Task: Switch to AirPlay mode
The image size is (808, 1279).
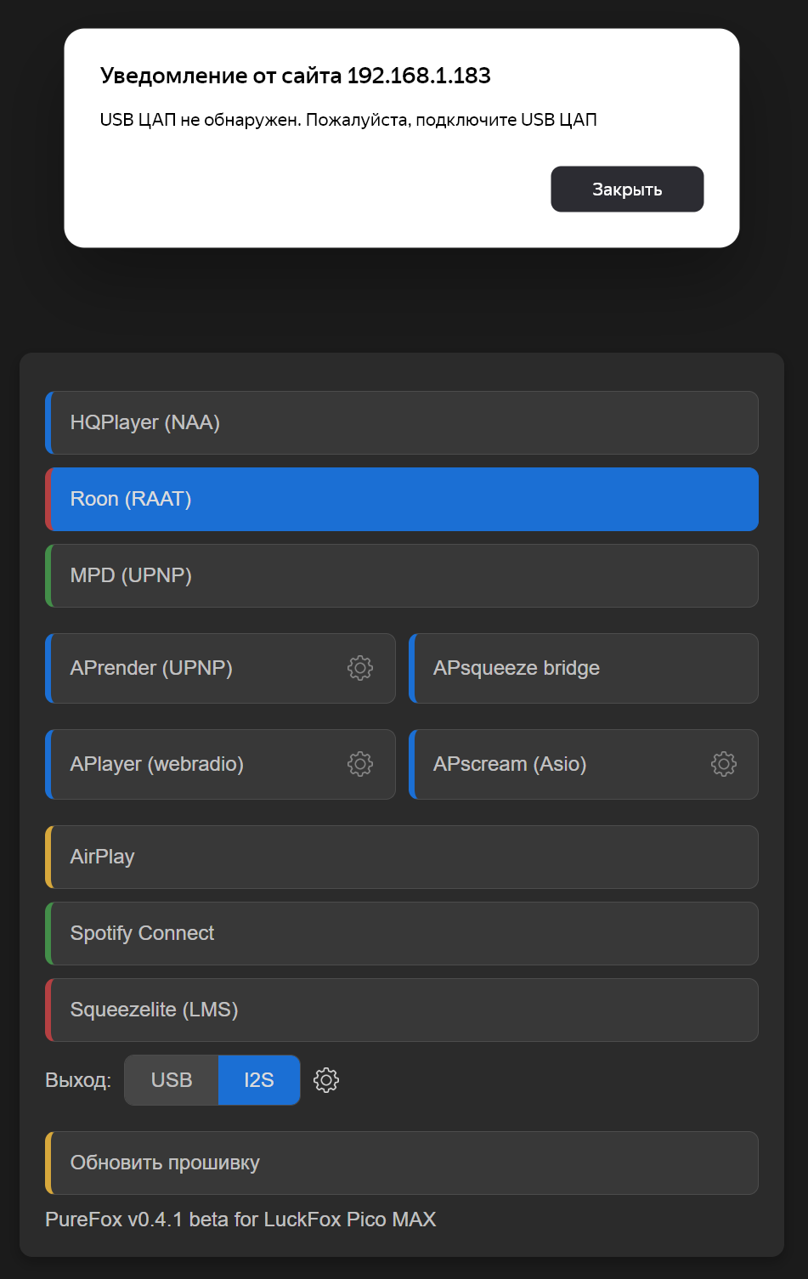Action: (x=401, y=857)
